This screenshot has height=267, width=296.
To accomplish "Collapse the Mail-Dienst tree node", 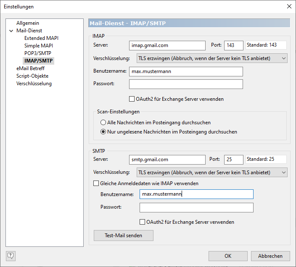I will [x=11, y=31].
